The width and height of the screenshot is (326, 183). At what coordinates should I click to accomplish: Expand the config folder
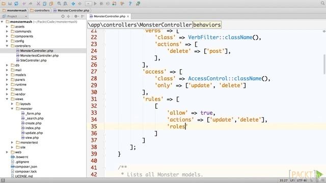coord(7,41)
